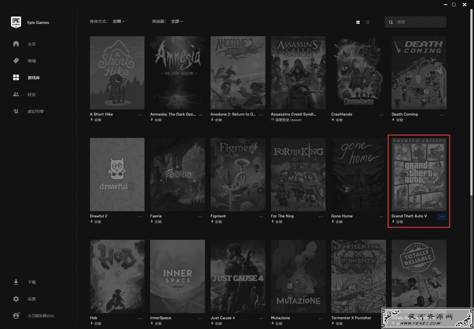Focus the library search field
This screenshot has height=329, width=474.
415,22
